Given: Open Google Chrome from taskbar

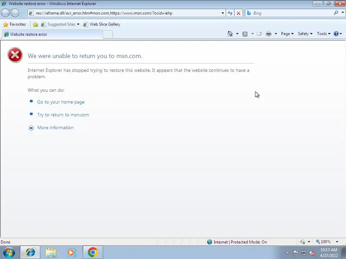Looking at the screenshot, I should 93,252.
